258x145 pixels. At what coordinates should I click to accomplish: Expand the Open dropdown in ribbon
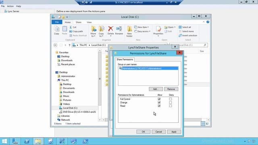pyautogui.click(x=170, y=27)
